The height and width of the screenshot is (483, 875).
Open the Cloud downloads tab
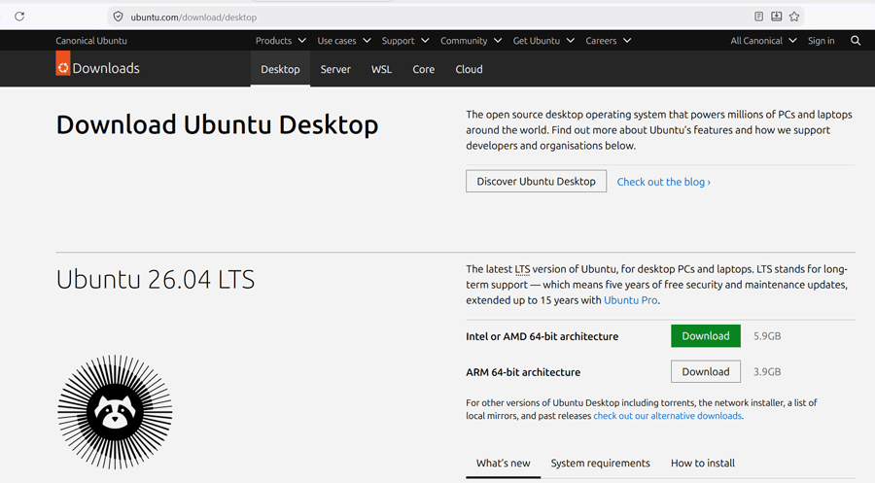pyautogui.click(x=469, y=69)
